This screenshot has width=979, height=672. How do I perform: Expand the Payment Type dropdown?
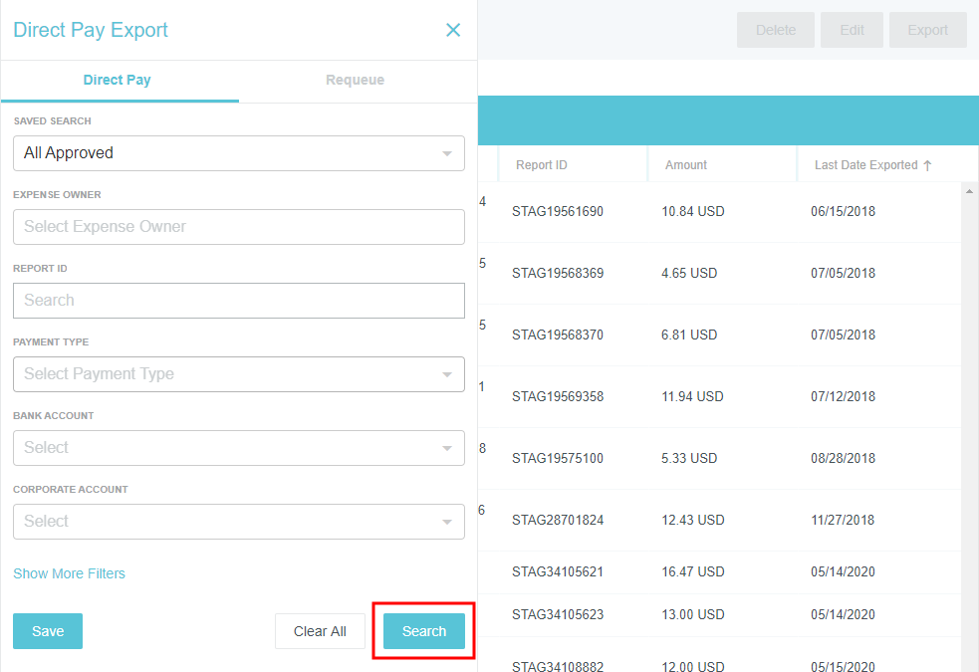(x=238, y=374)
